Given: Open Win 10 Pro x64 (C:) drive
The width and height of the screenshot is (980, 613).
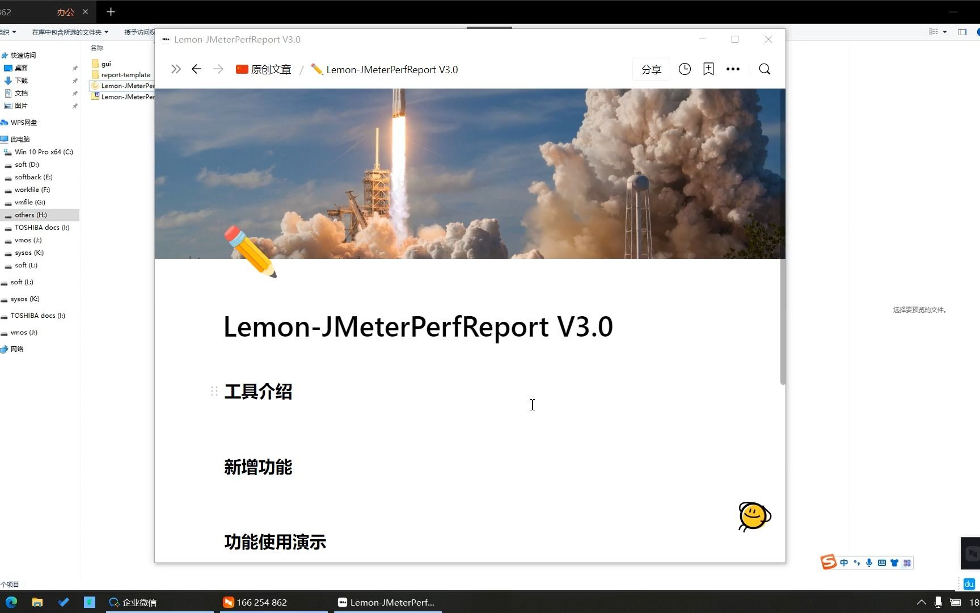Looking at the screenshot, I should [39, 152].
